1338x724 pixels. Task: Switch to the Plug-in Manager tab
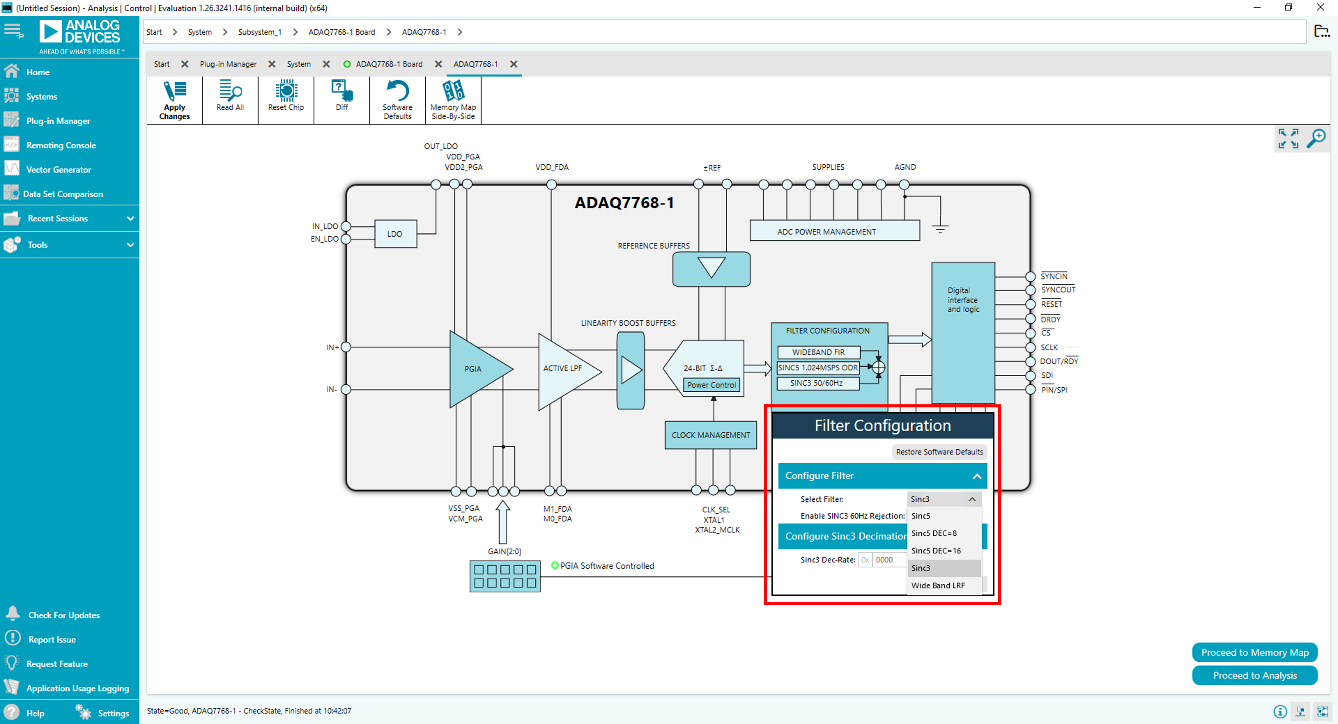[x=229, y=64]
